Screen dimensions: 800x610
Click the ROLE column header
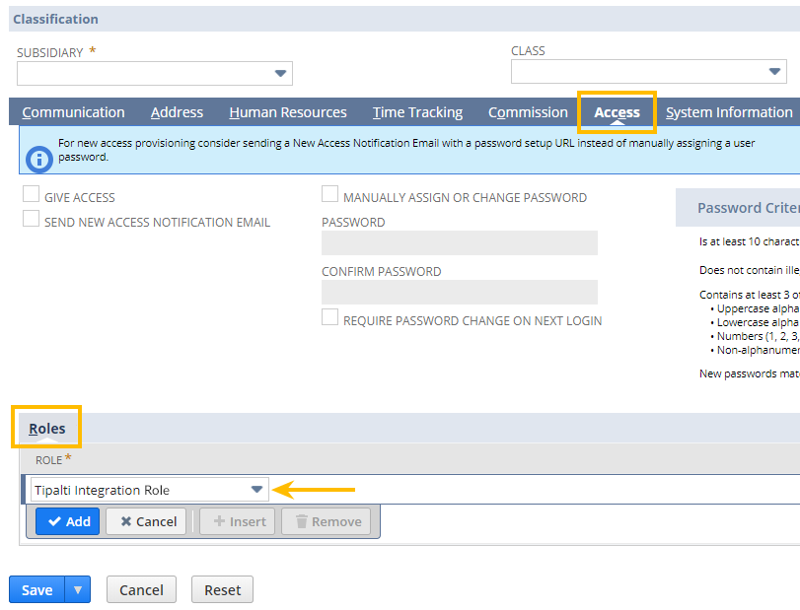(x=49, y=460)
